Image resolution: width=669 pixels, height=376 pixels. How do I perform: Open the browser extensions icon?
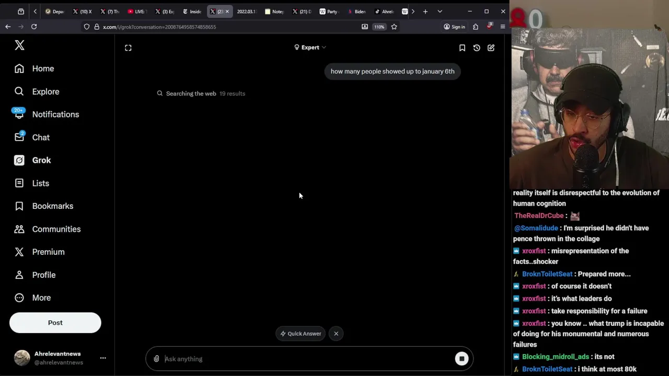[x=476, y=27]
